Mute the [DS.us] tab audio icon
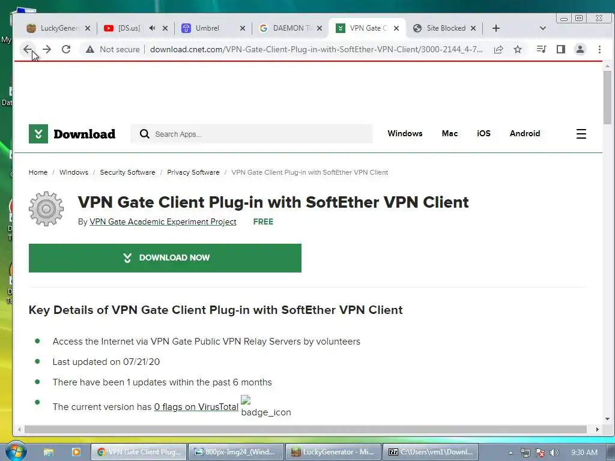This screenshot has width=615, height=461. point(152,28)
